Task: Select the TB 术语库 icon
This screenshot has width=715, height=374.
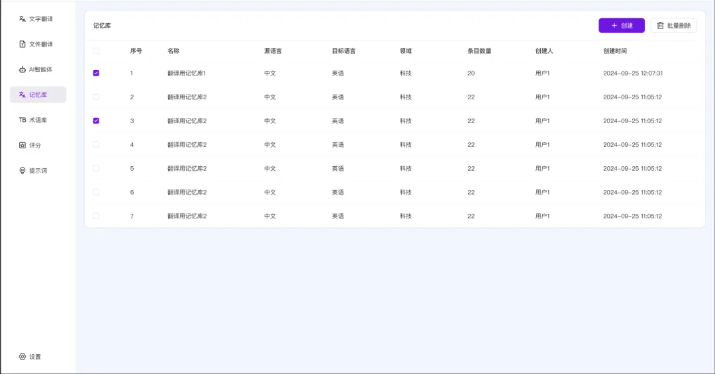Action: [x=23, y=120]
